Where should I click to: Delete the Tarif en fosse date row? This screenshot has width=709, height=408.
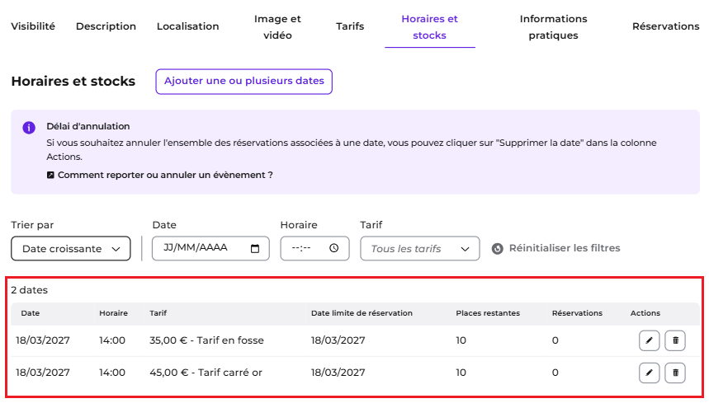click(675, 340)
